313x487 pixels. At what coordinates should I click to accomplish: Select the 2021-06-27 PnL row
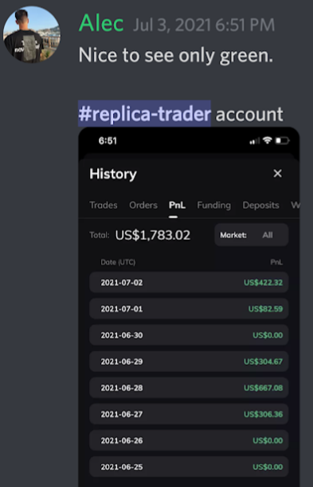(x=189, y=414)
